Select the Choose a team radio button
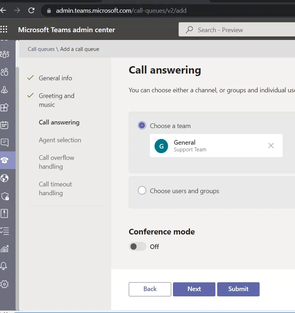Viewport: 295px width, 313px height. [142, 126]
